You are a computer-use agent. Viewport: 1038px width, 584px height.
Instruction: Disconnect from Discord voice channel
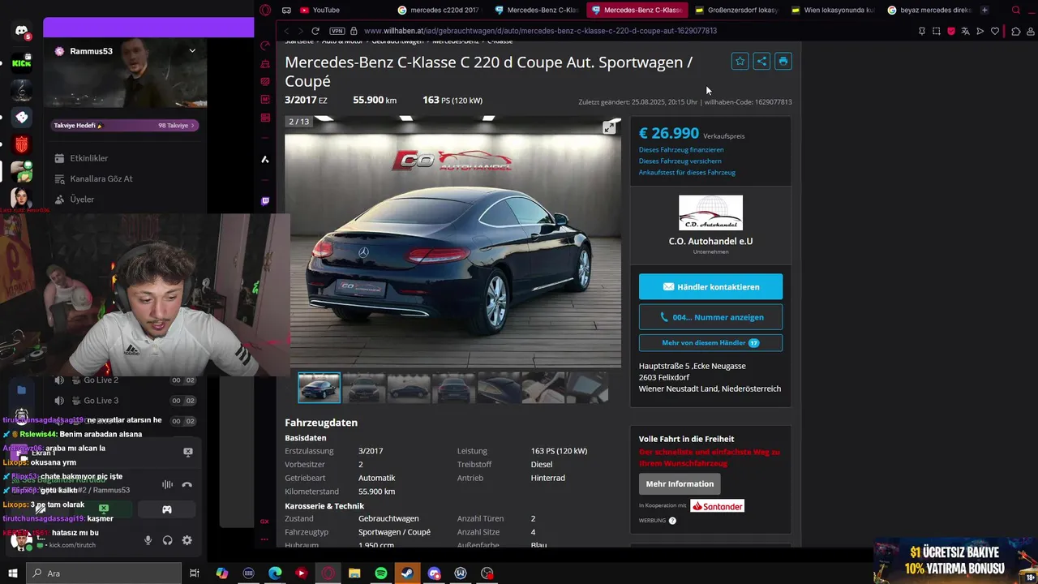(x=187, y=484)
